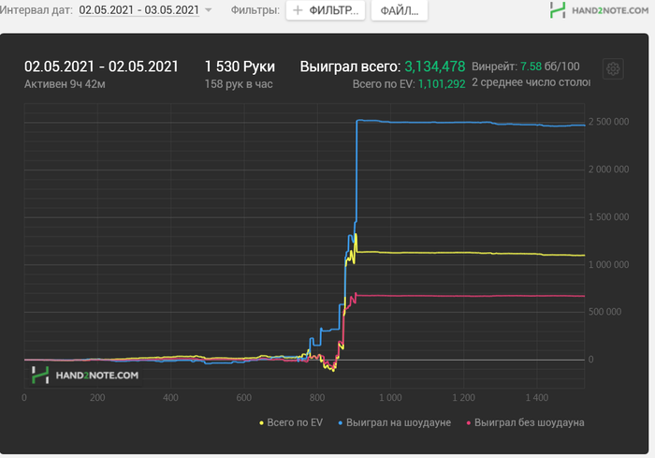Viewport: 655px width, 458px height.
Task: Click the Выиграл всего label
Action: point(350,66)
